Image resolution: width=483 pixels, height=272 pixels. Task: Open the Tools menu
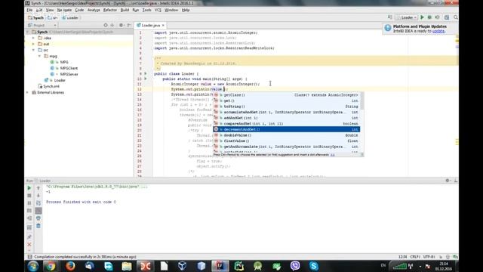[146, 10]
